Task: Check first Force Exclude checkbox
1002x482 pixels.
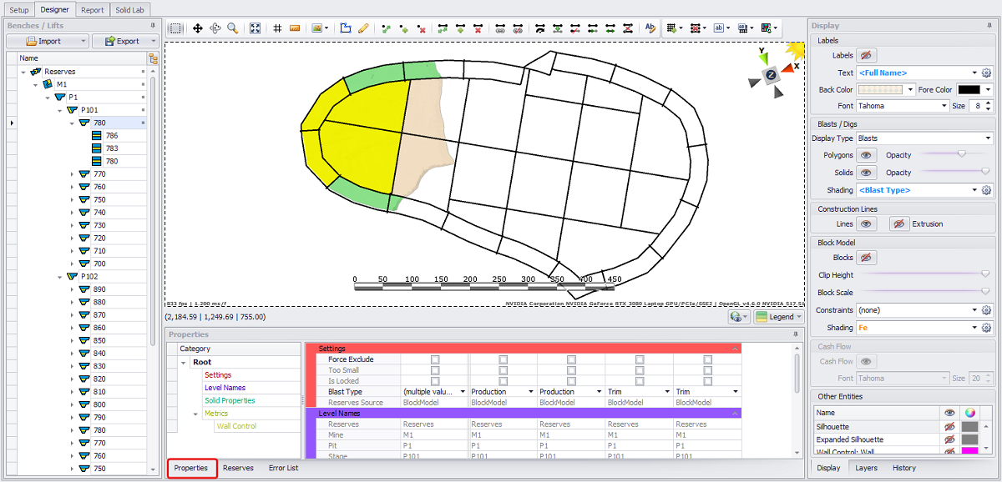Action: coord(434,359)
